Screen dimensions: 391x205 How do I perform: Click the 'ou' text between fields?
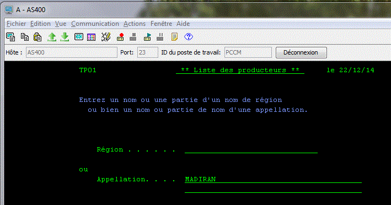[x=83, y=170]
